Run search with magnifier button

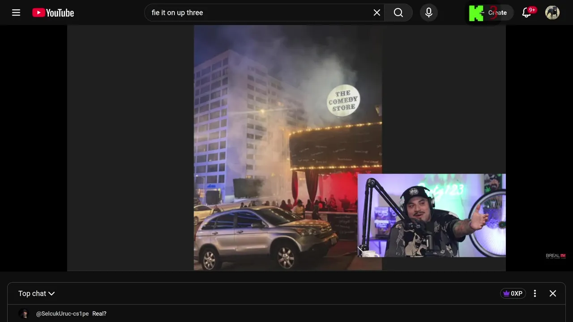(x=398, y=13)
